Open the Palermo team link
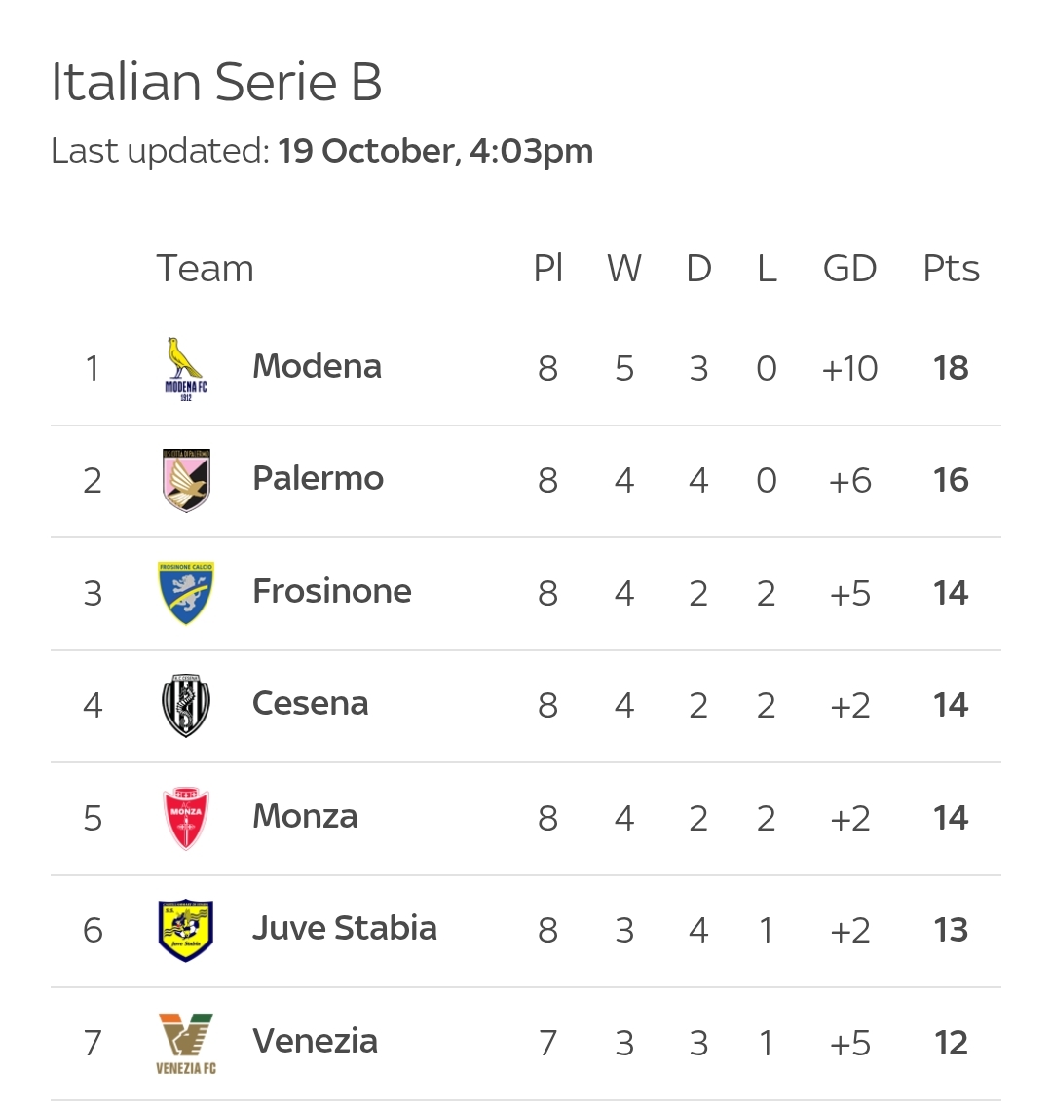1052x1109 pixels. click(x=318, y=479)
